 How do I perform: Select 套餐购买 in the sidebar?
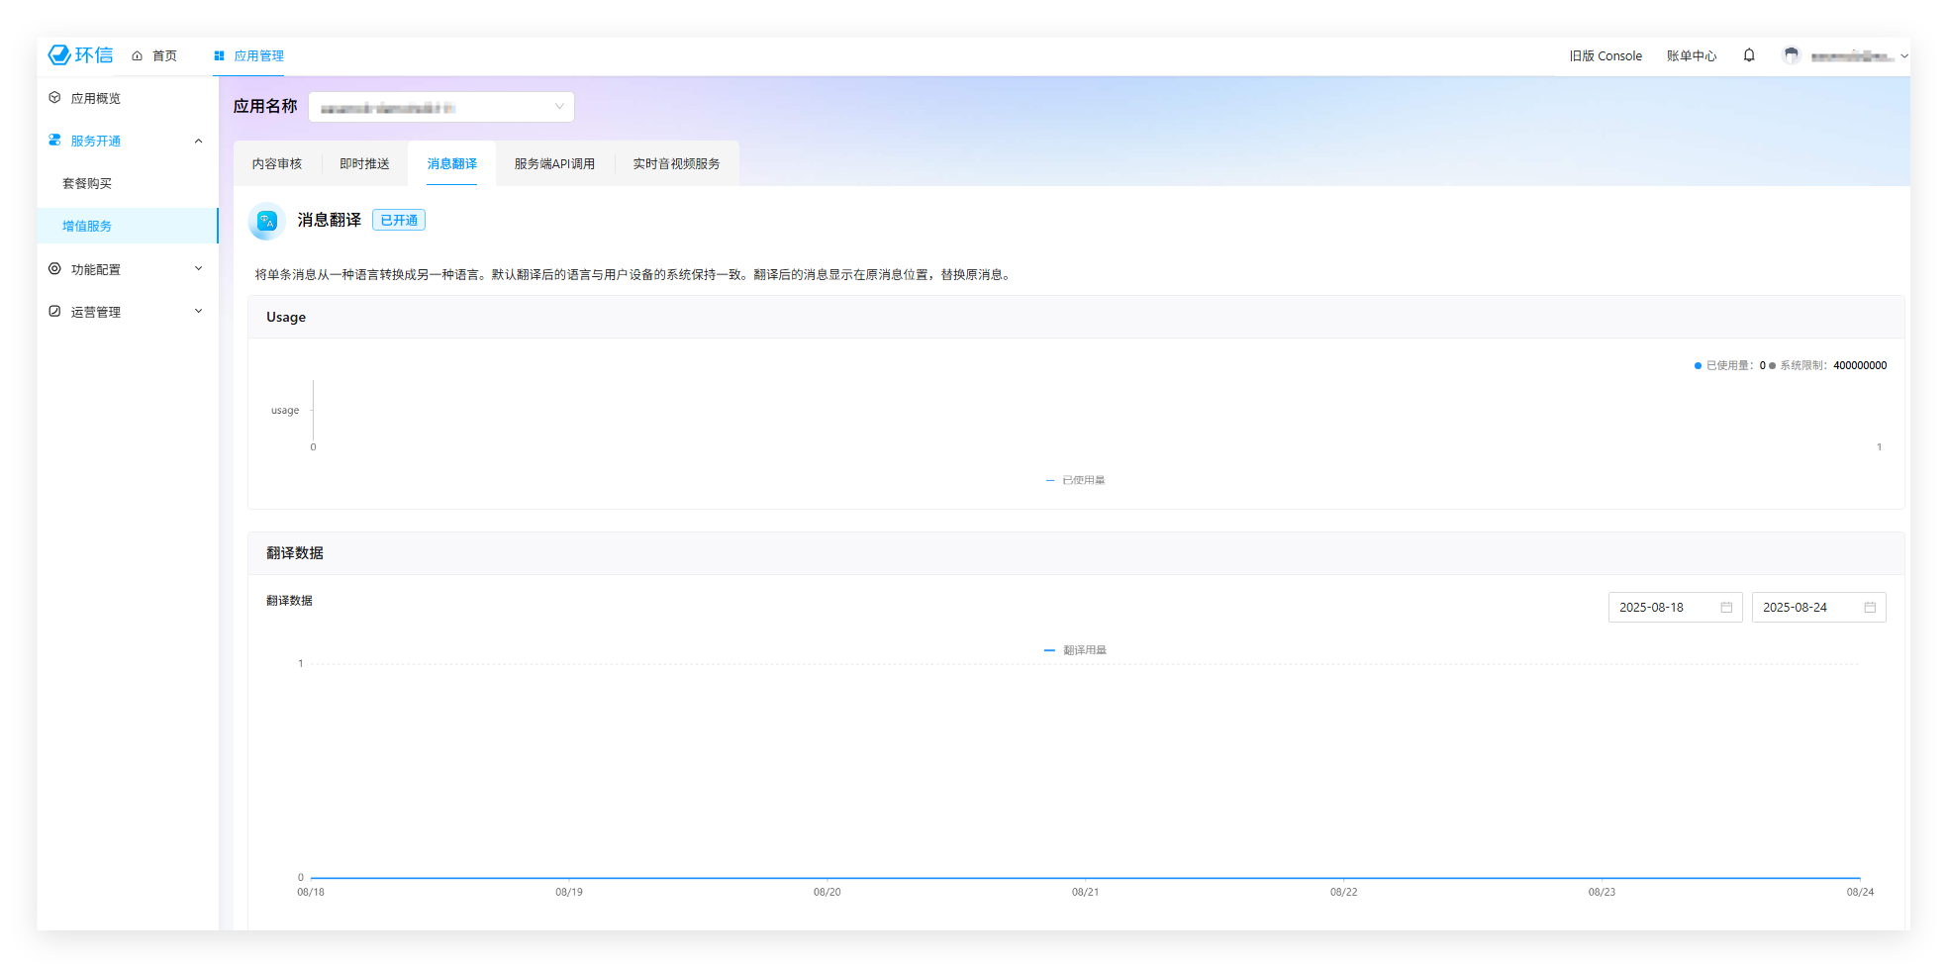click(x=87, y=184)
